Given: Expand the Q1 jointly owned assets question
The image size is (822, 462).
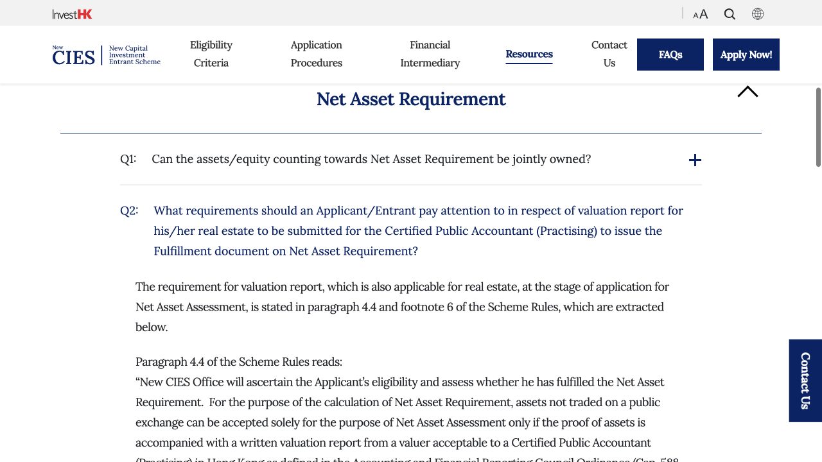Looking at the screenshot, I should pyautogui.click(x=371, y=159).
